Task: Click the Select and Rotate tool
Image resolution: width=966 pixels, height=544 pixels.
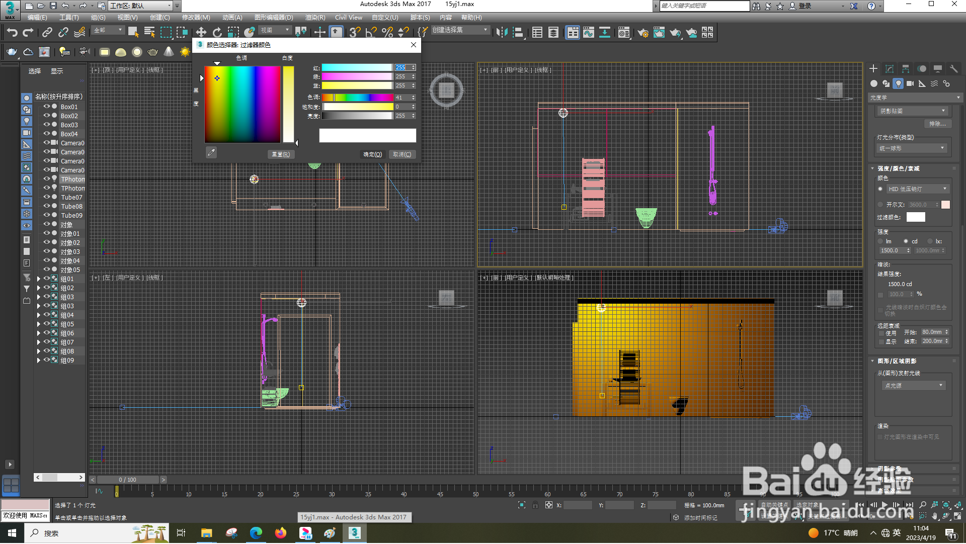Action: [x=217, y=33]
